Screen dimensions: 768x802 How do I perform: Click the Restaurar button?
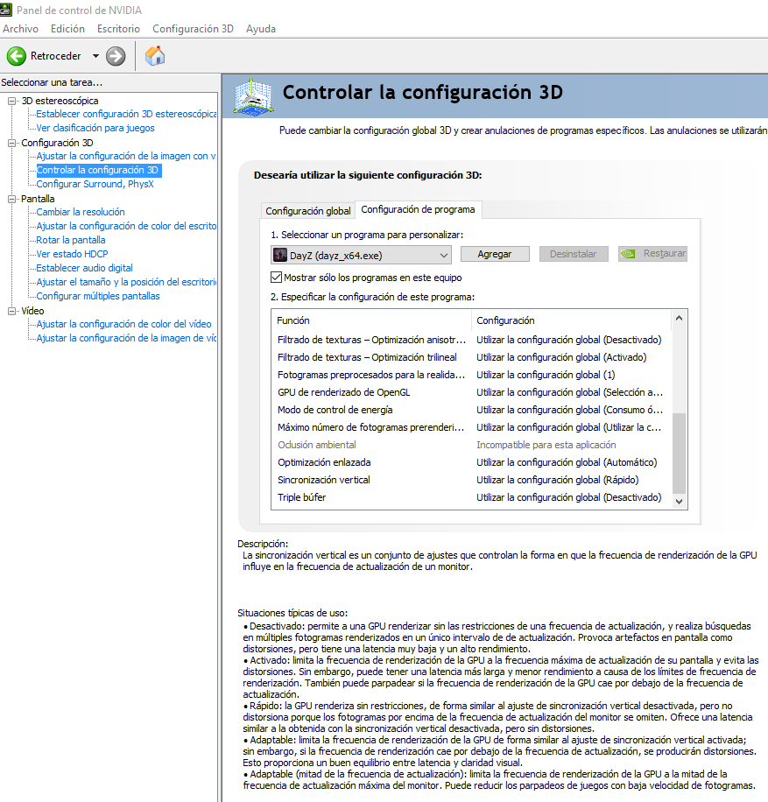(x=652, y=254)
